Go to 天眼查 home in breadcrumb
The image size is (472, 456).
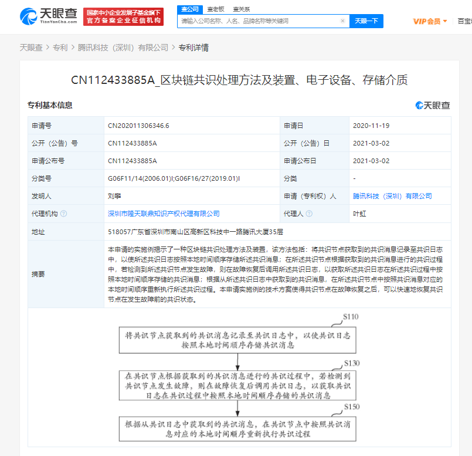tap(31, 48)
